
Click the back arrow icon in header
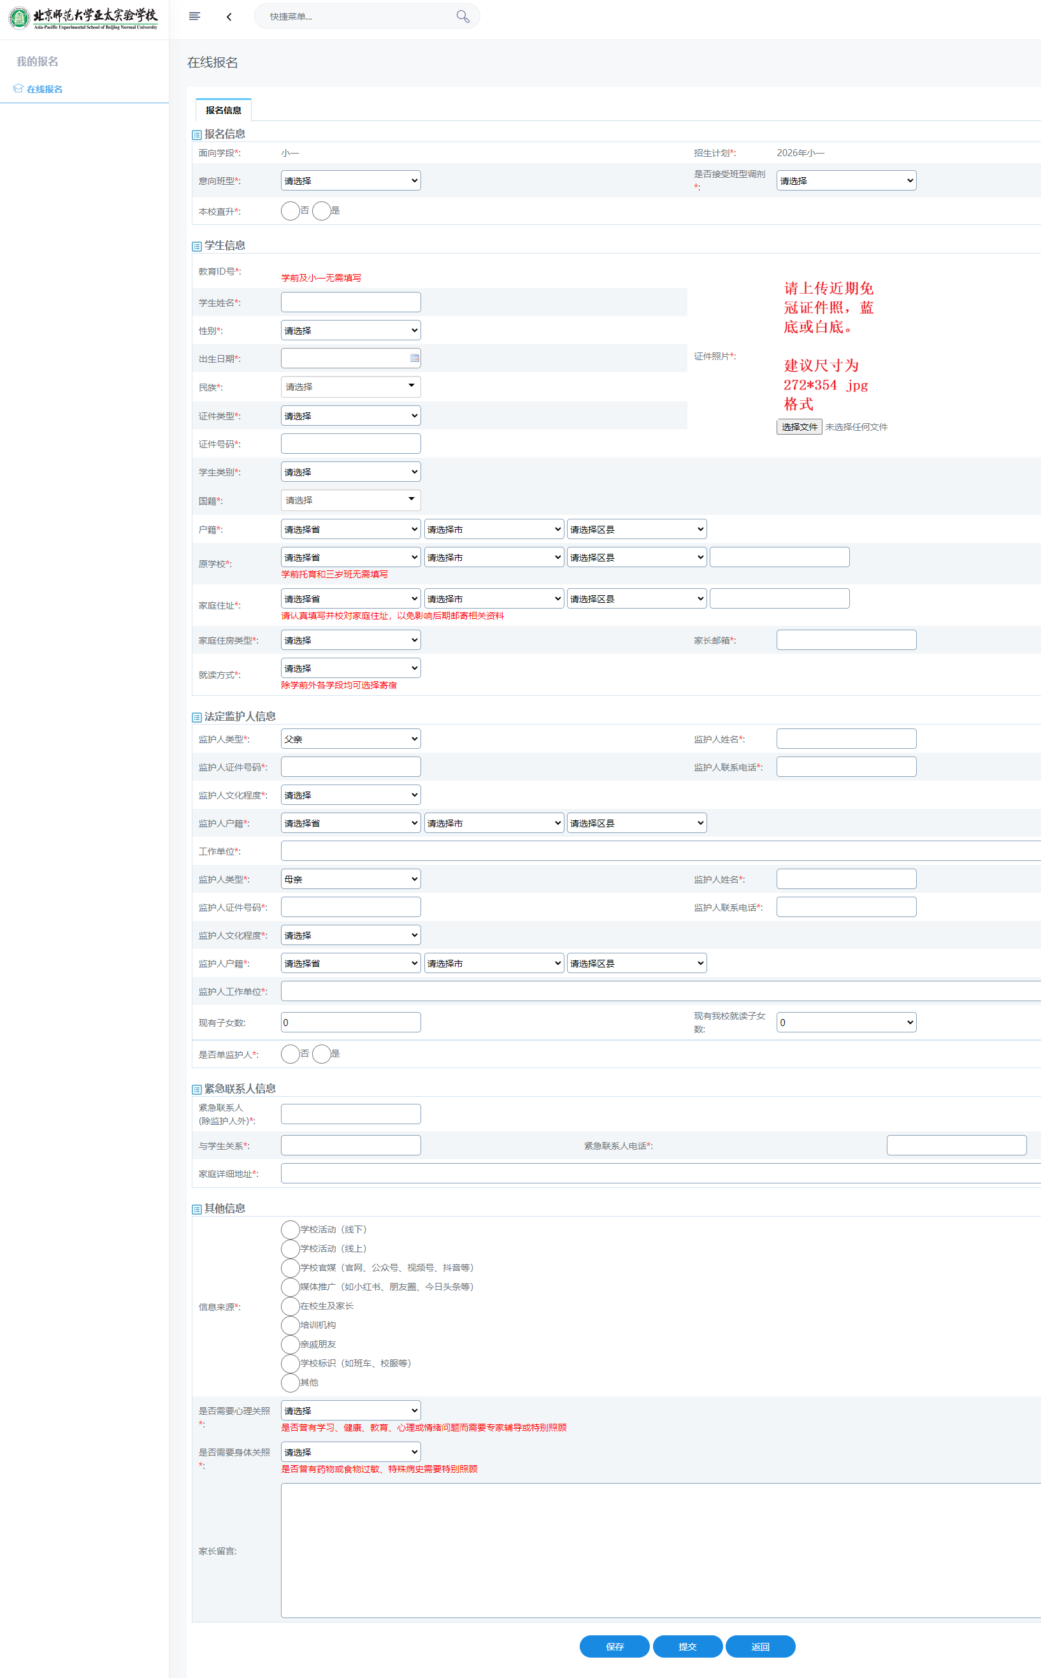(x=229, y=17)
